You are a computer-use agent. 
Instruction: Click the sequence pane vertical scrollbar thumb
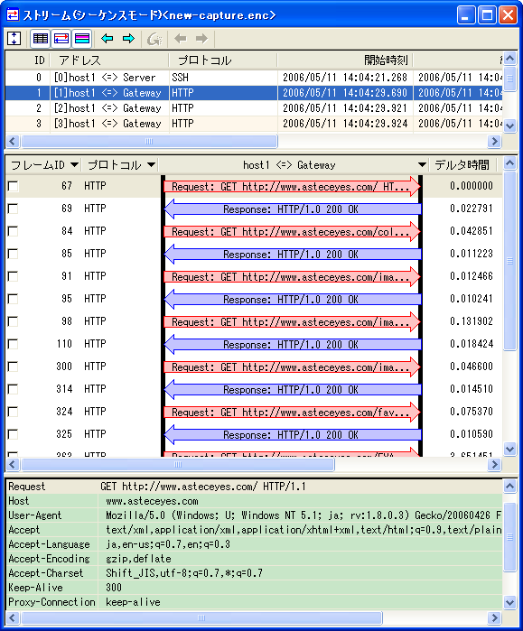pyautogui.click(x=509, y=261)
